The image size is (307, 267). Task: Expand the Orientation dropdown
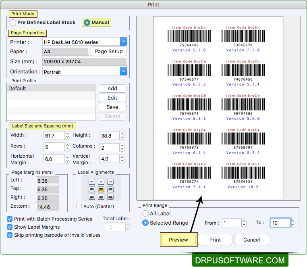[124, 71]
